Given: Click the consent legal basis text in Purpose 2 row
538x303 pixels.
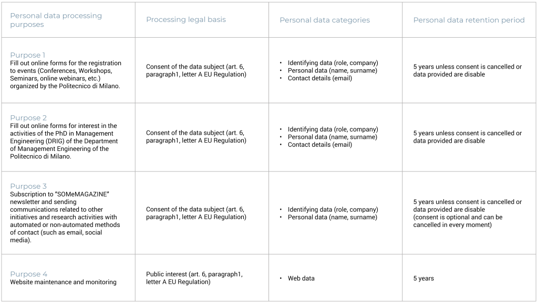Looking at the screenshot, I should tap(195, 137).
